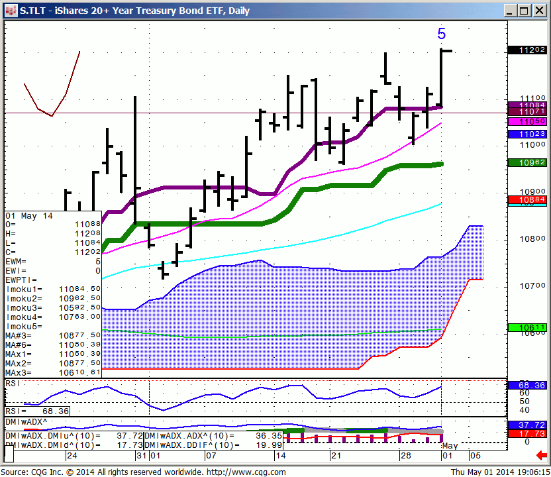This screenshot has height=477, width=551.
Task: Click the DMIwADX.ADX^(10)= 36.35 readout
Action: (213, 436)
